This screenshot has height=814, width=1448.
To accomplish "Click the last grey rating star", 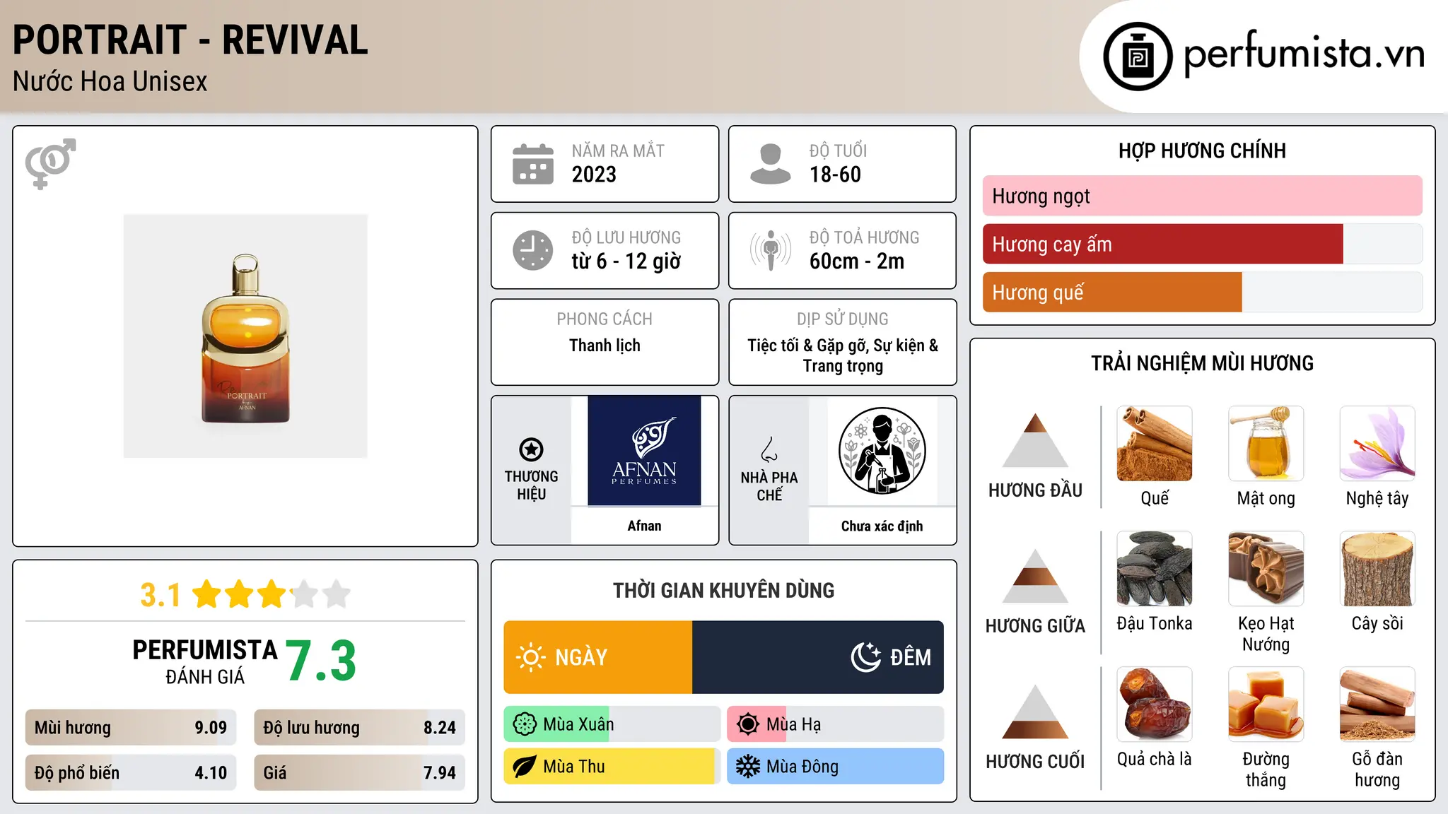I will tap(337, 594).
